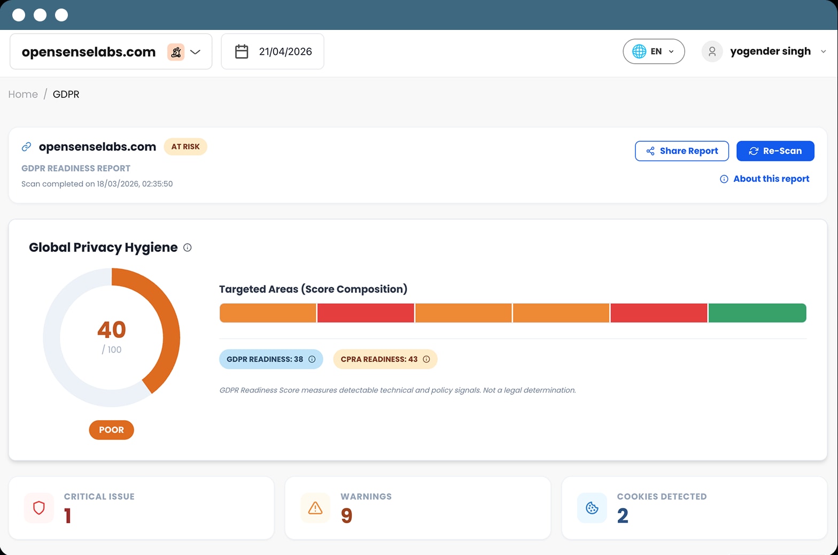Click the warning triangle icon in Warnings card
The image size is (838, 555).
315,508
